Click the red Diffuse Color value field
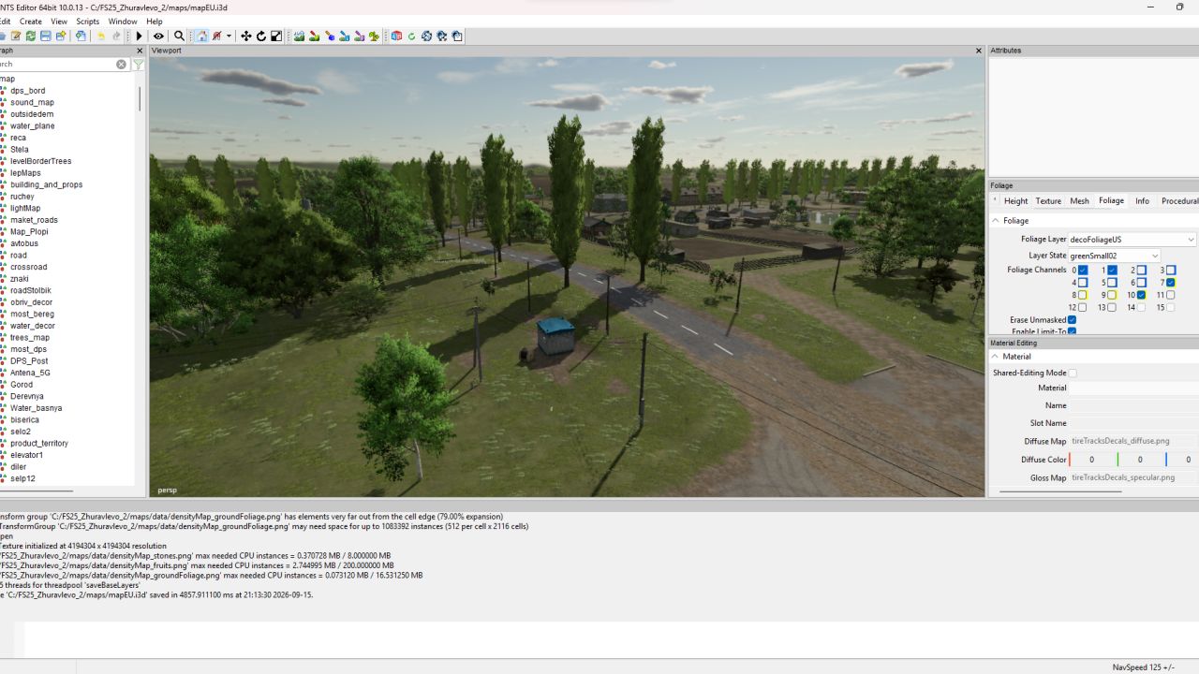The image size is (1199, 674). pos(1092,460)
